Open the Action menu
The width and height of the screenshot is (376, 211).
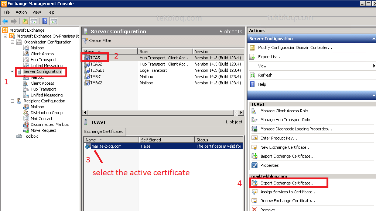point(21,12)
